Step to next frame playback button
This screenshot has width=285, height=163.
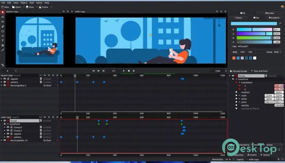pyautogui.click(x=99, y=71)
